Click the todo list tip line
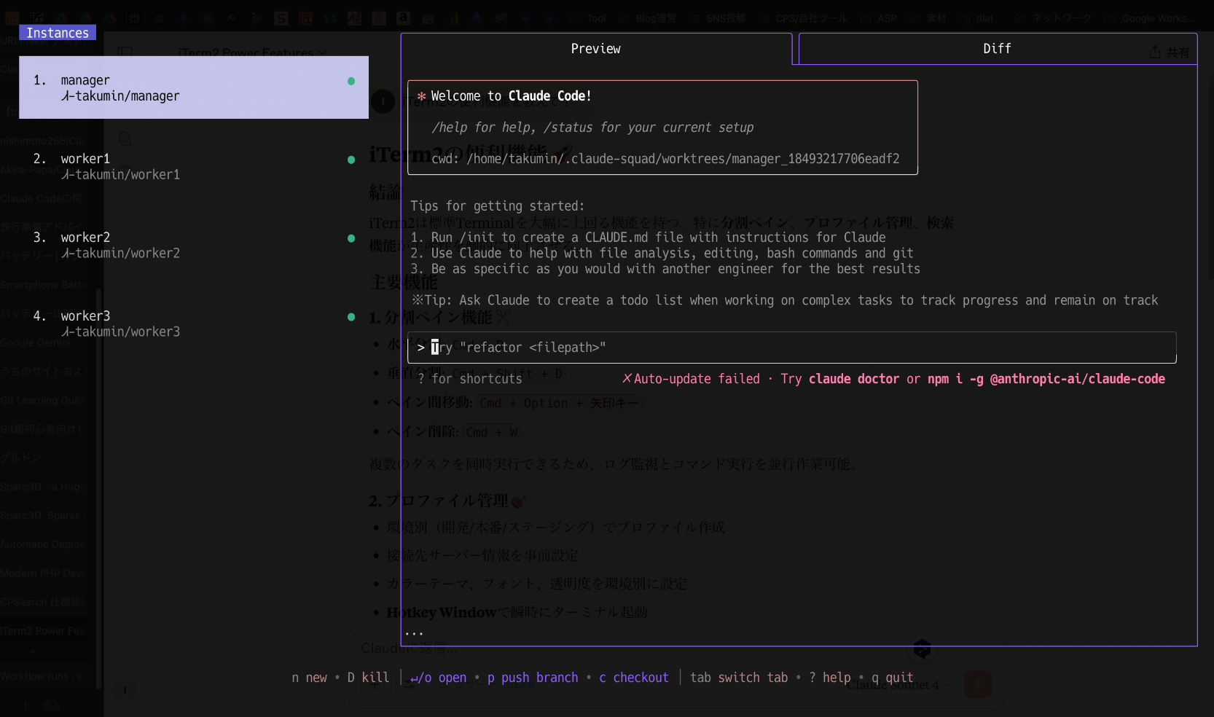 click(x=785, y=300)
